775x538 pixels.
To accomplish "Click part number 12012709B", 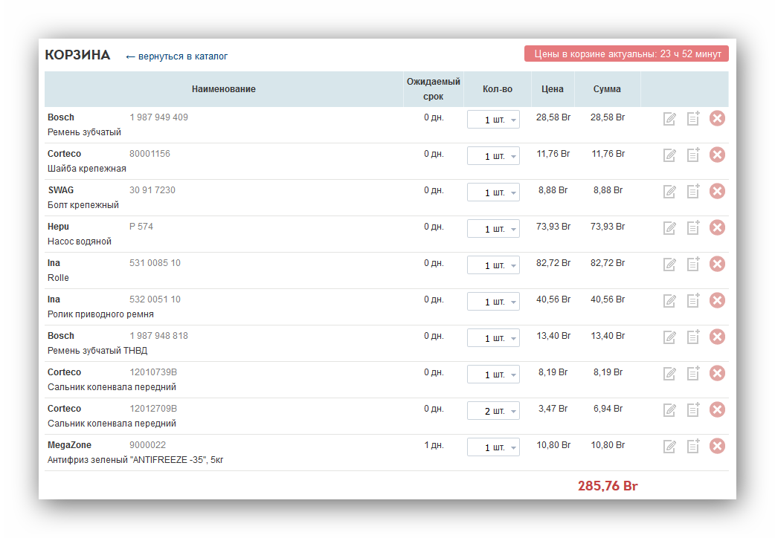I will [x=153, y=409].
